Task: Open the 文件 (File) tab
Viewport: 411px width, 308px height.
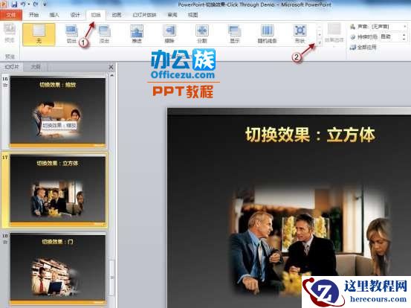Action: 10,15
